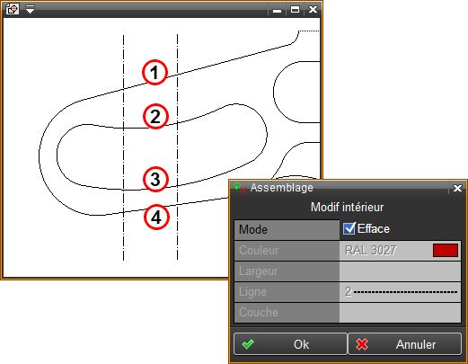
Task: Close the drawing view window
Action: (313, 10)
